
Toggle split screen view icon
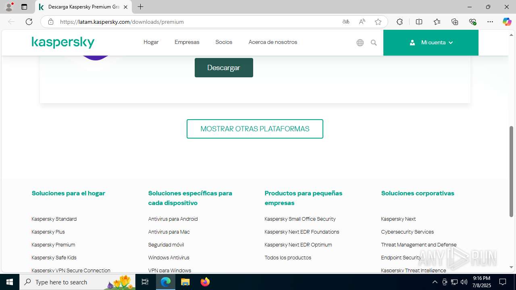pos(419,22)
